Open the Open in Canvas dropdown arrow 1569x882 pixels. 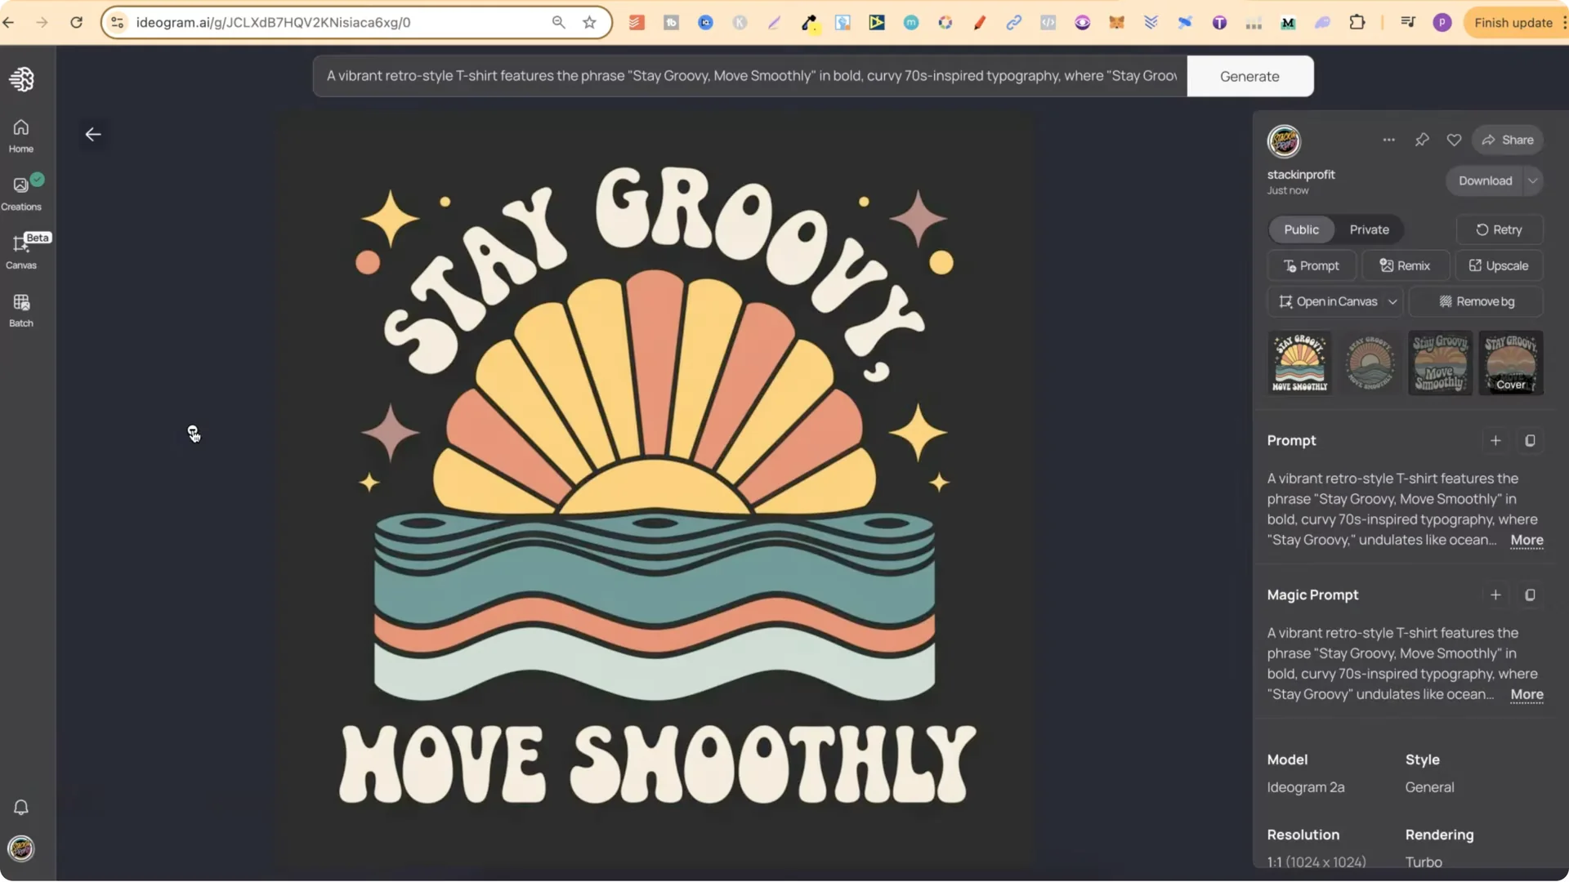[1392, 301]
